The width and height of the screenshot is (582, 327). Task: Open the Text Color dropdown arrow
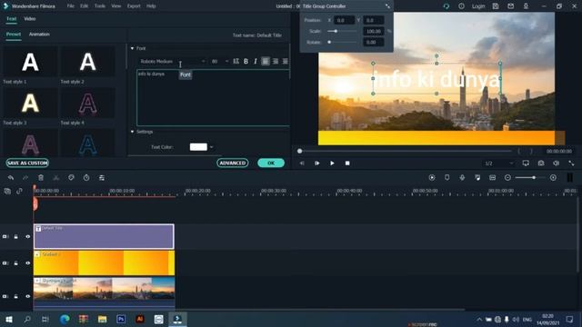click(212, 147)
